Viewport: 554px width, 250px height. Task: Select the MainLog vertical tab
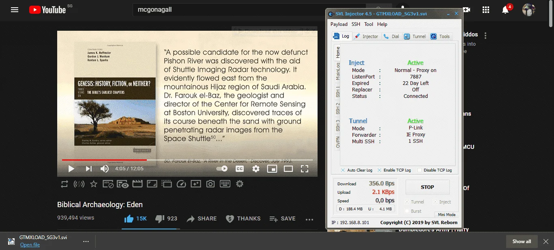337,71
